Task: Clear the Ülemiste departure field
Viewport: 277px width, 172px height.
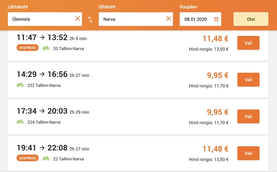Action: pos(78,19)
